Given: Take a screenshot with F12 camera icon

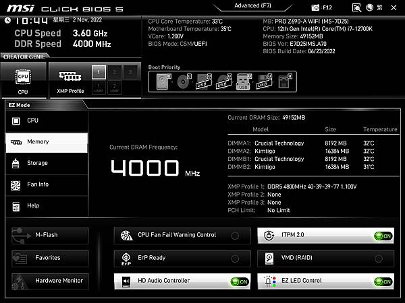Looking at the screenshot, I should click(315, 7).
